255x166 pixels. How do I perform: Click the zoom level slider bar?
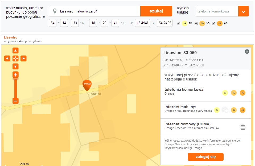pyautogui.click(x=15, y=88)
